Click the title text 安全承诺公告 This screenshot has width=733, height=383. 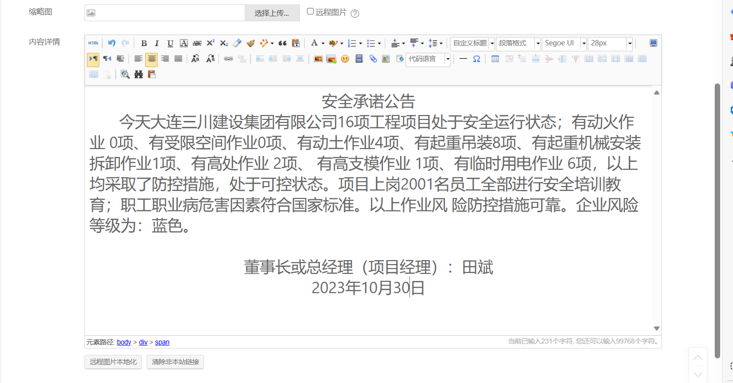(368, 102)
